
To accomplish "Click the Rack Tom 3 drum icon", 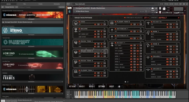I will point(76,62).
